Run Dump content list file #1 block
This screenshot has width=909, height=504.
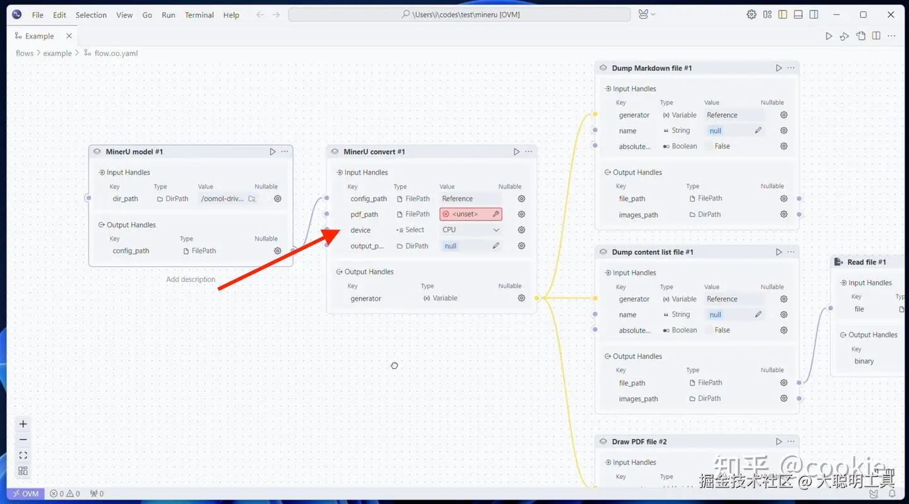click(x=779, y=252)
